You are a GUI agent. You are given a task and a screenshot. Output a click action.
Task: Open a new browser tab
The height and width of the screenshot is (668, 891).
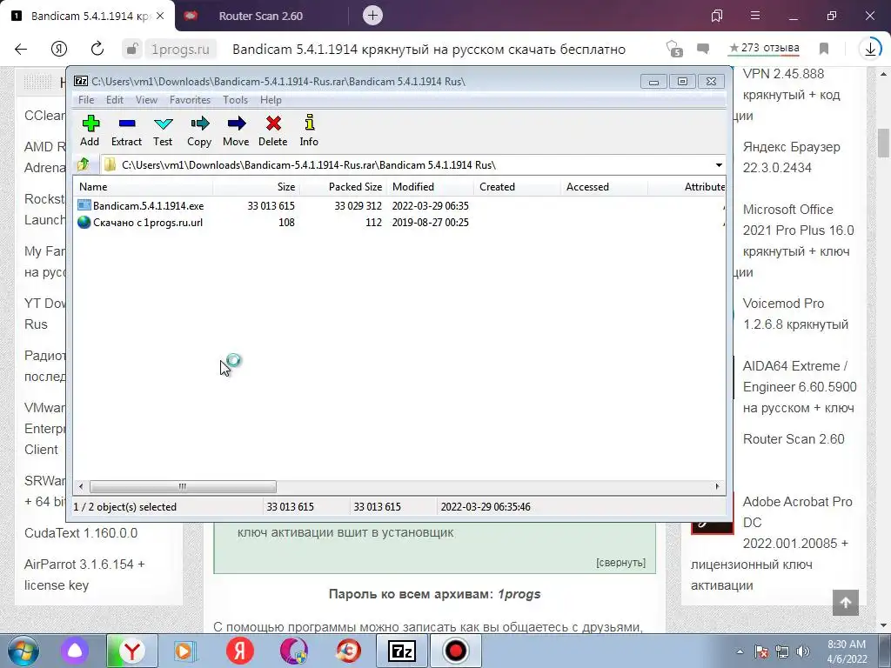[x=372, y=16]
